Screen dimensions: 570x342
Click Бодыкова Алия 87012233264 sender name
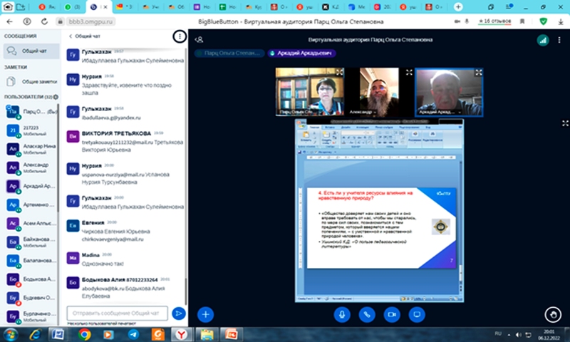click(x=120, y=280)
